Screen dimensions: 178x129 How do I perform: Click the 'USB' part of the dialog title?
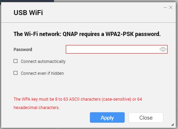pyautogui.click(x=21, y=13)
